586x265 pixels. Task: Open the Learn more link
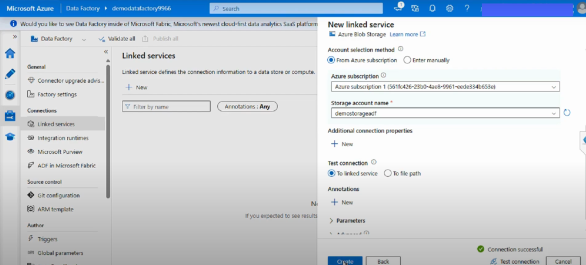[x=407, y=34]
